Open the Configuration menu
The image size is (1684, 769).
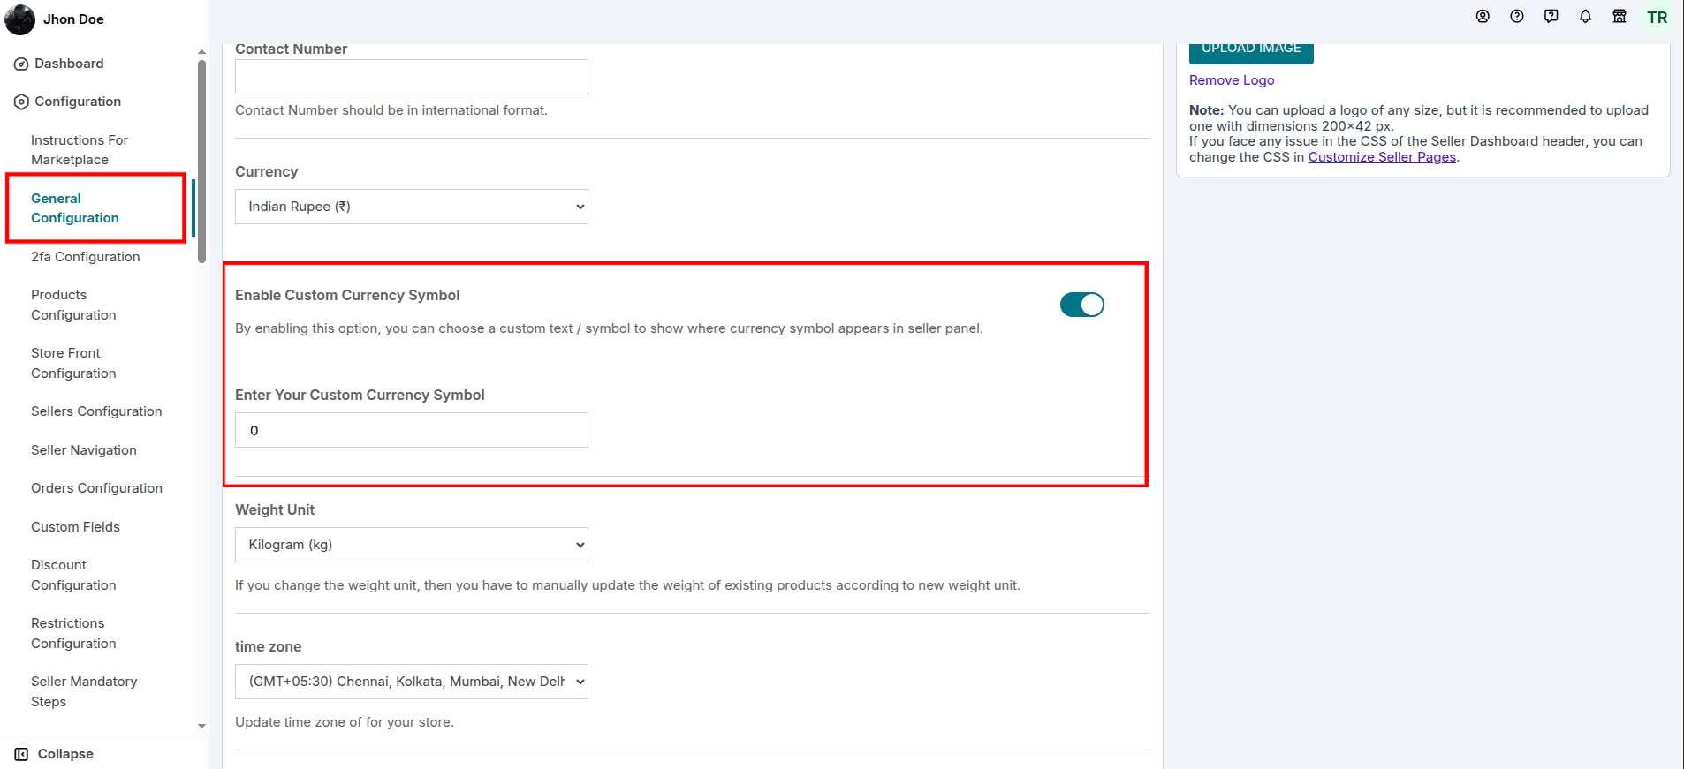78,102
